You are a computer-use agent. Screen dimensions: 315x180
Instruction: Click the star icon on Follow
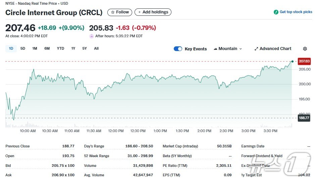click(113, 12)
